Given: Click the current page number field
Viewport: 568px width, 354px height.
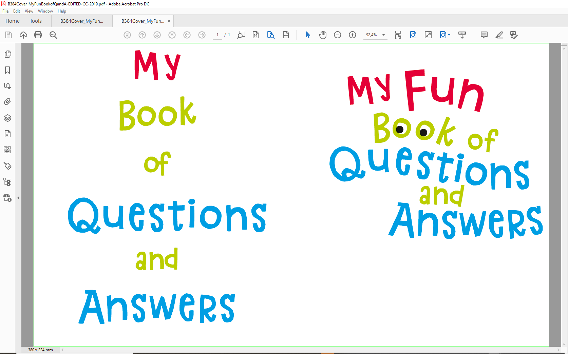Looking at the screenshot, I should pos(217,35).
